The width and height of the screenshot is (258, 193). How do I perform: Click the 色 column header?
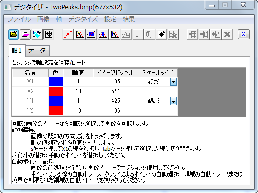(x=55, y=73)
